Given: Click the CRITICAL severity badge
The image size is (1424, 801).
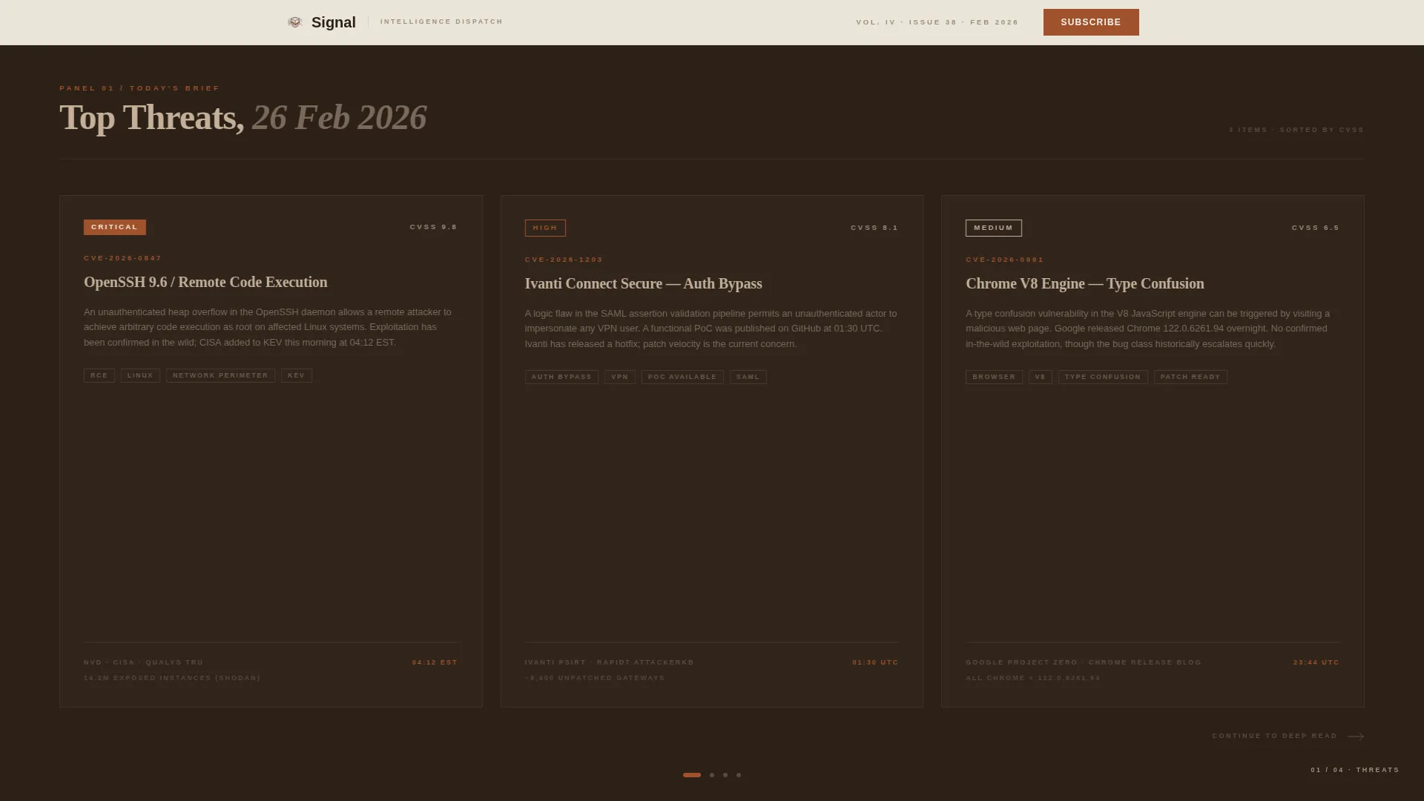Looking at the screenshot, I should click(x=115, y=227).
